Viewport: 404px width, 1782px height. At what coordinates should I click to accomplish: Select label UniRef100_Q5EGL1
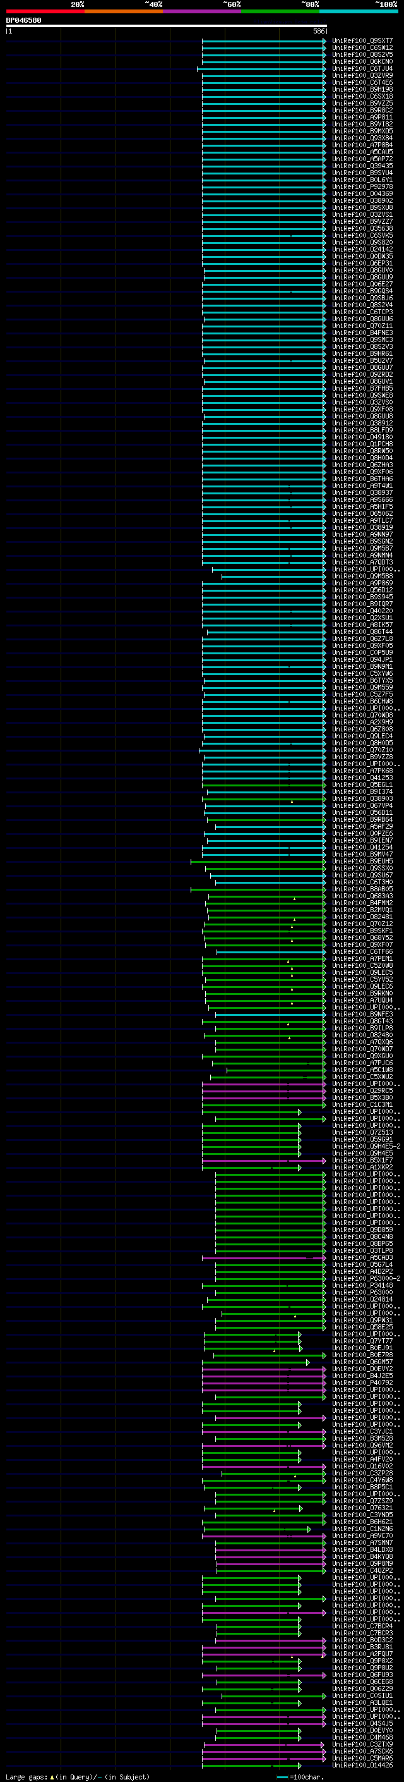[x=362, y=784]
